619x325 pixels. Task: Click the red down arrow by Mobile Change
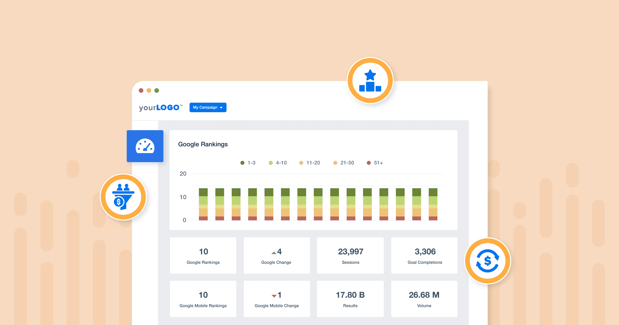[274, 296]
